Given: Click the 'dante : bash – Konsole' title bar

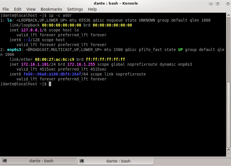Looking at the screenshot, I should point(115,3).
